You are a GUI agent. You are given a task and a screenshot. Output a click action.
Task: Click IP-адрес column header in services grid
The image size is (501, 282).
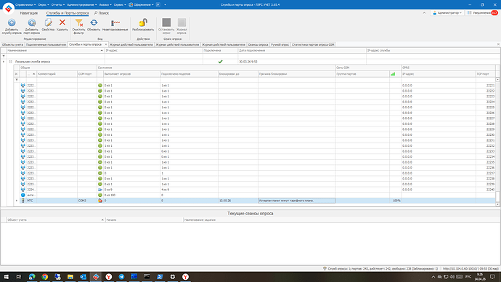pos(154,51)
